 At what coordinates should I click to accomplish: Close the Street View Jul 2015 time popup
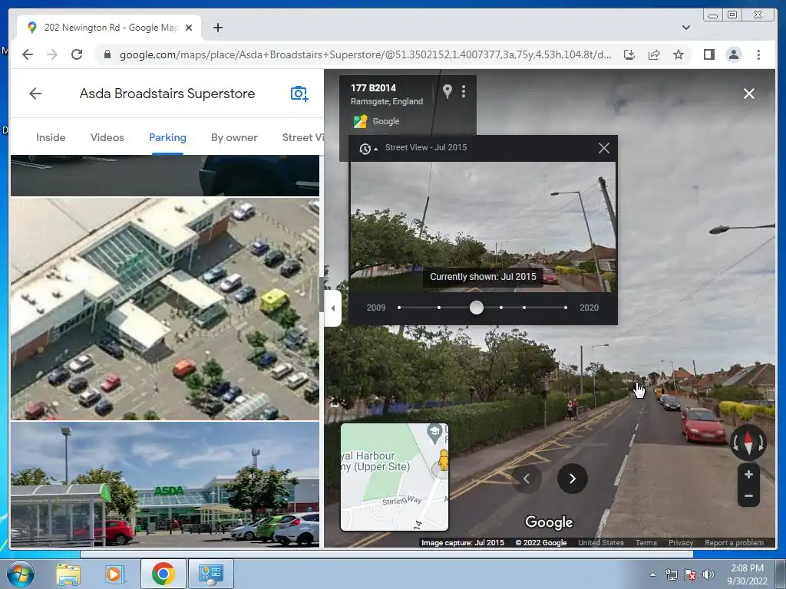(x=604, y=148)
